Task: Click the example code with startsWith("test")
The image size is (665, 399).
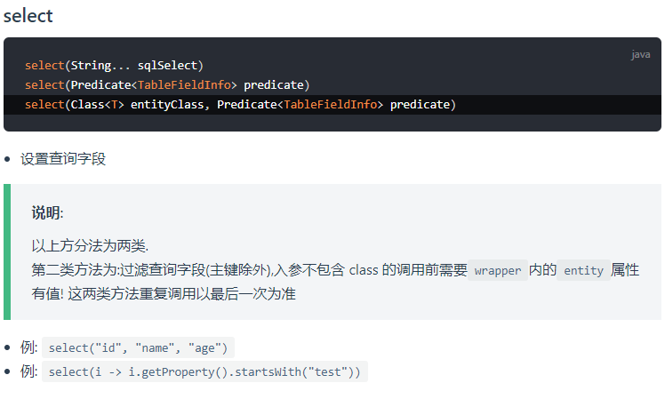Action: tap(204, 371)
